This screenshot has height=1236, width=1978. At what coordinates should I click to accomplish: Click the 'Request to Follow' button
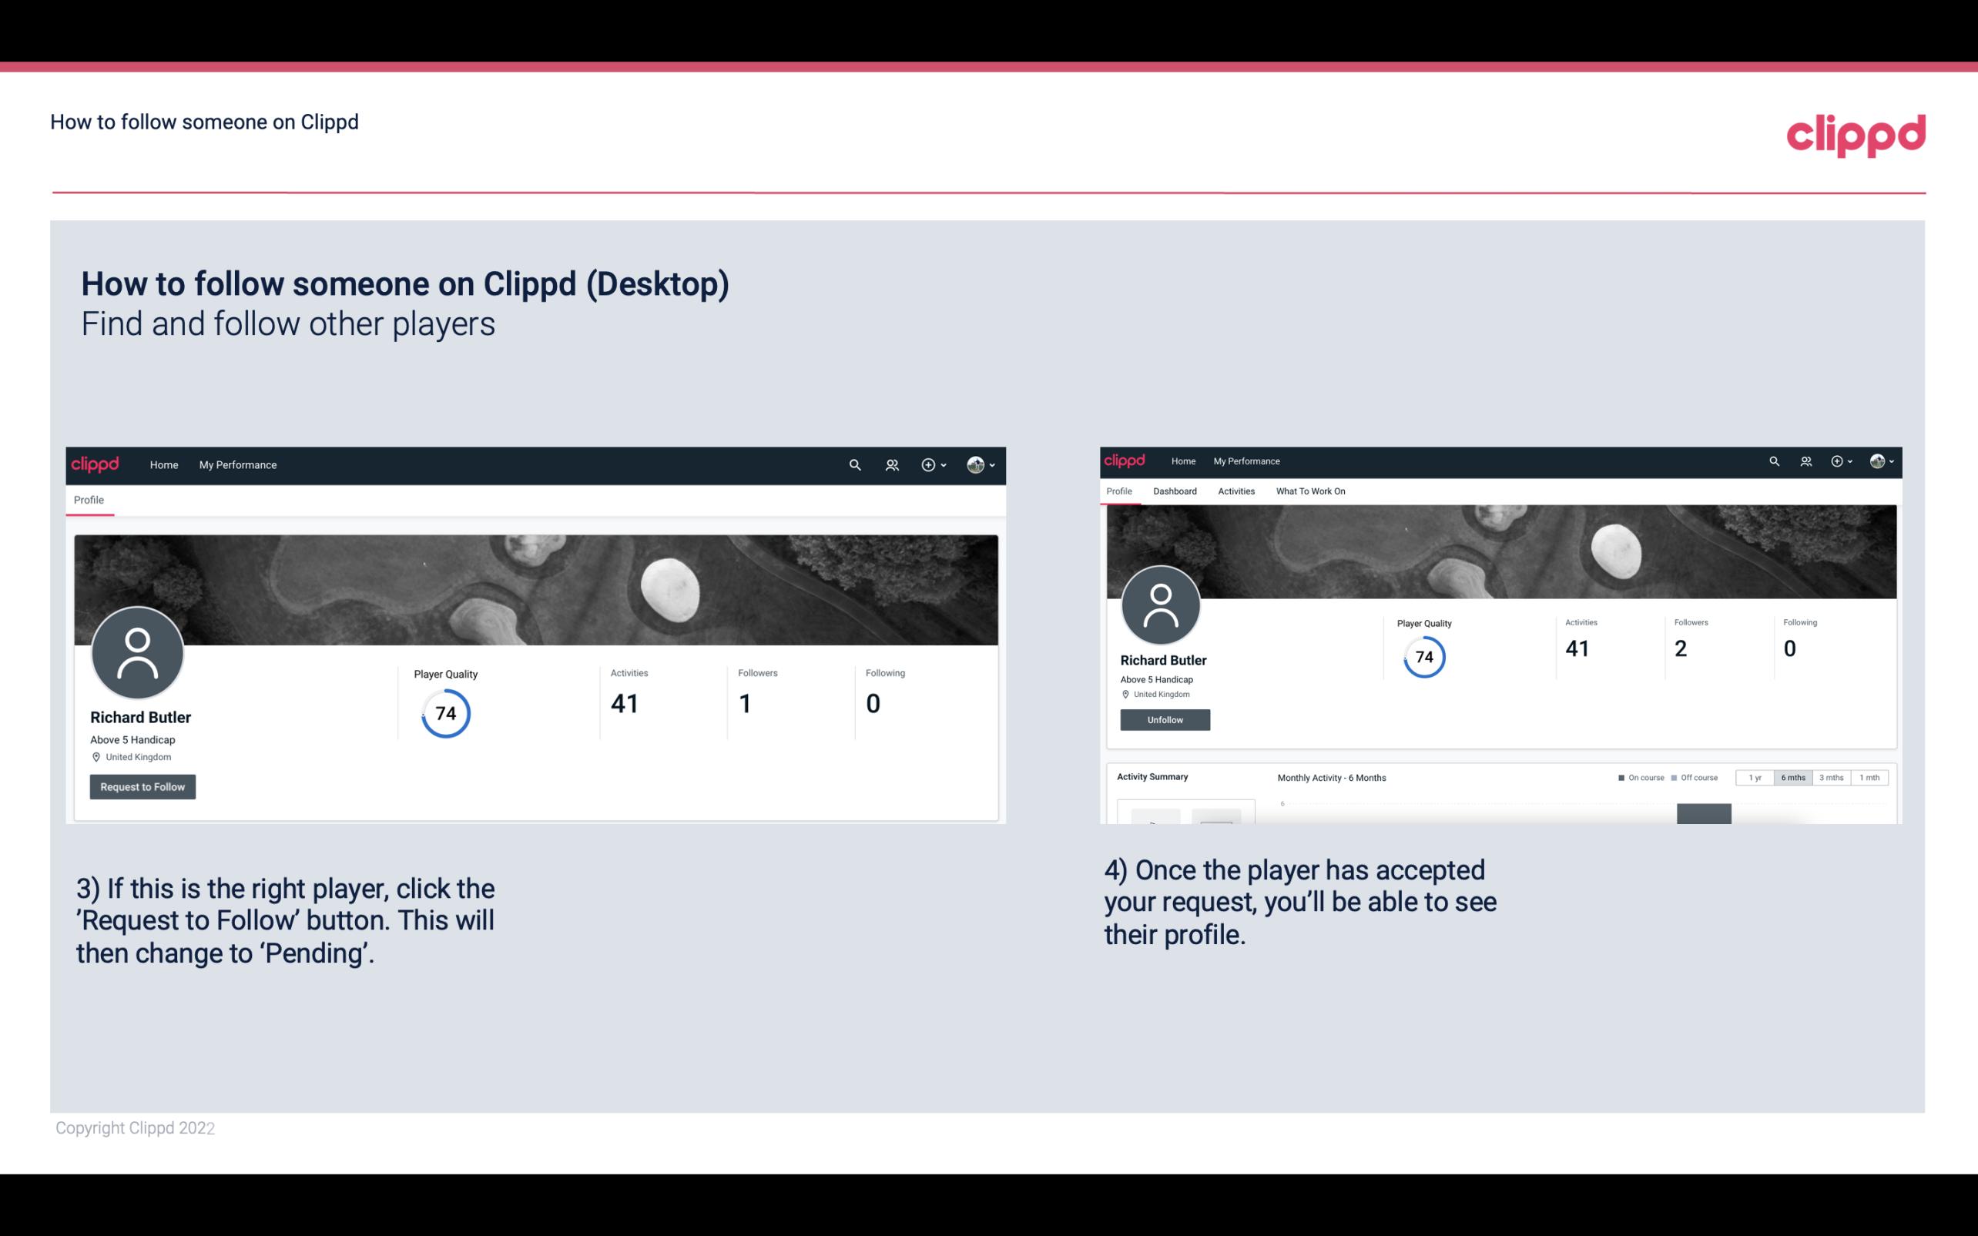coord(141,786)
